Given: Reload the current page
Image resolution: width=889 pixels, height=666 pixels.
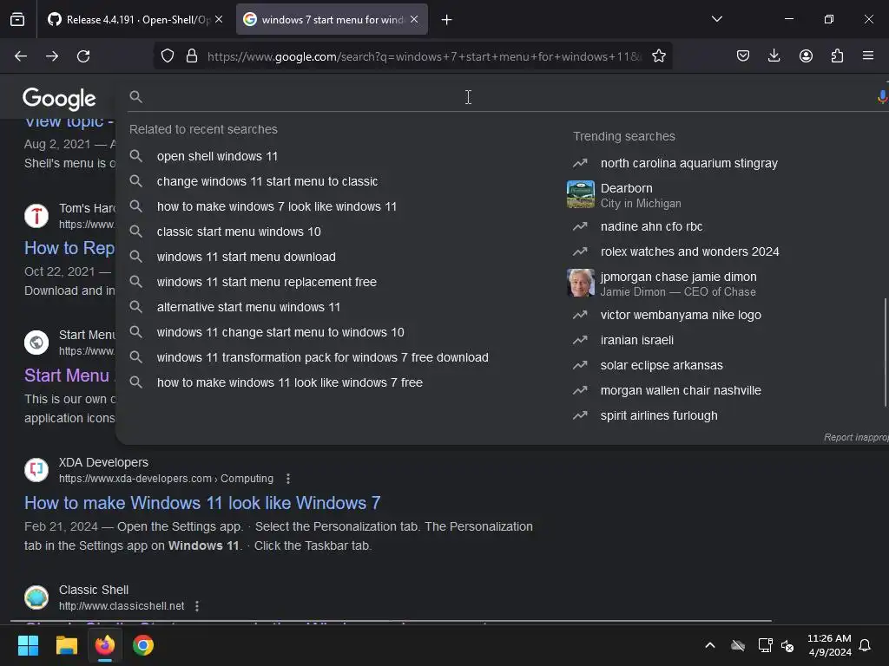Looking at the screenshot, I should click(x=83, y=56).
